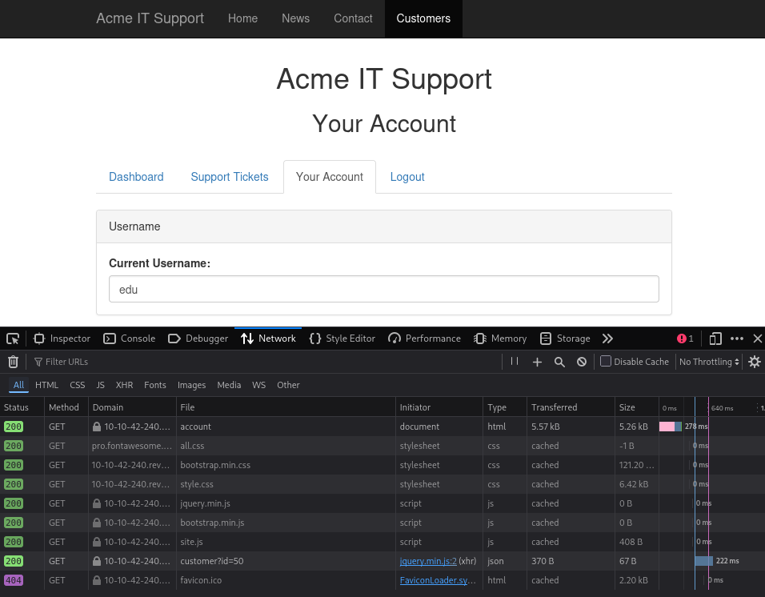Open the News navigation link

[x=295, y=18]
